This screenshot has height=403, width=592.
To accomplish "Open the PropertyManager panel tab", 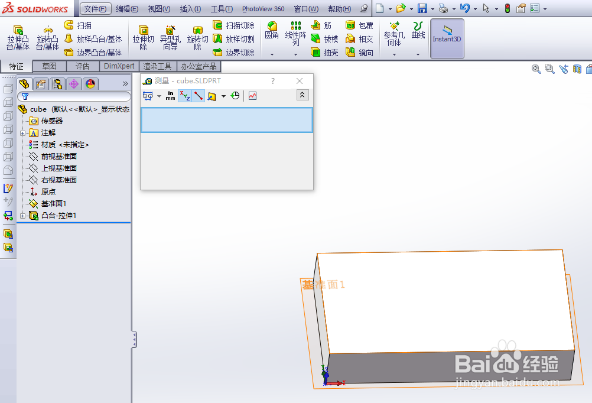I will pos(41,84).
